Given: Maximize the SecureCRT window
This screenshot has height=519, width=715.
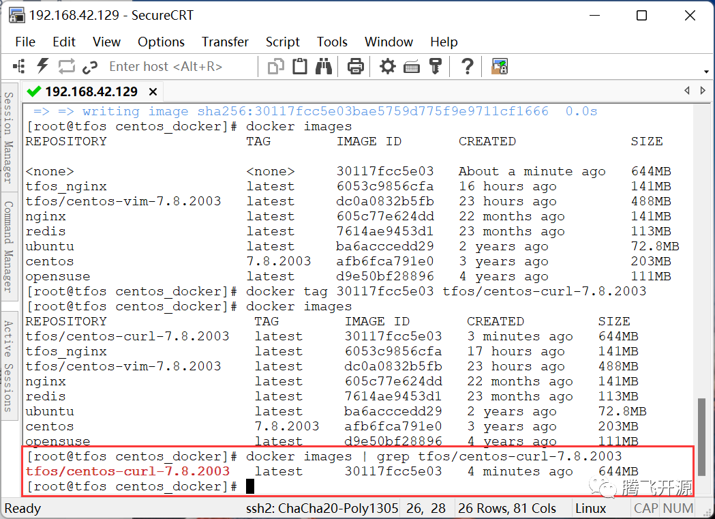Looking at the screenshot, I should click(641, 15).
